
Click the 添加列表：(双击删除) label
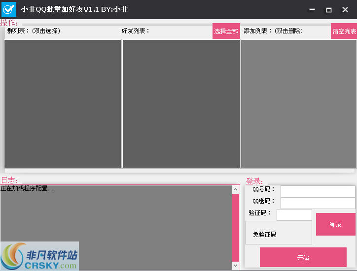coord(273,30)
